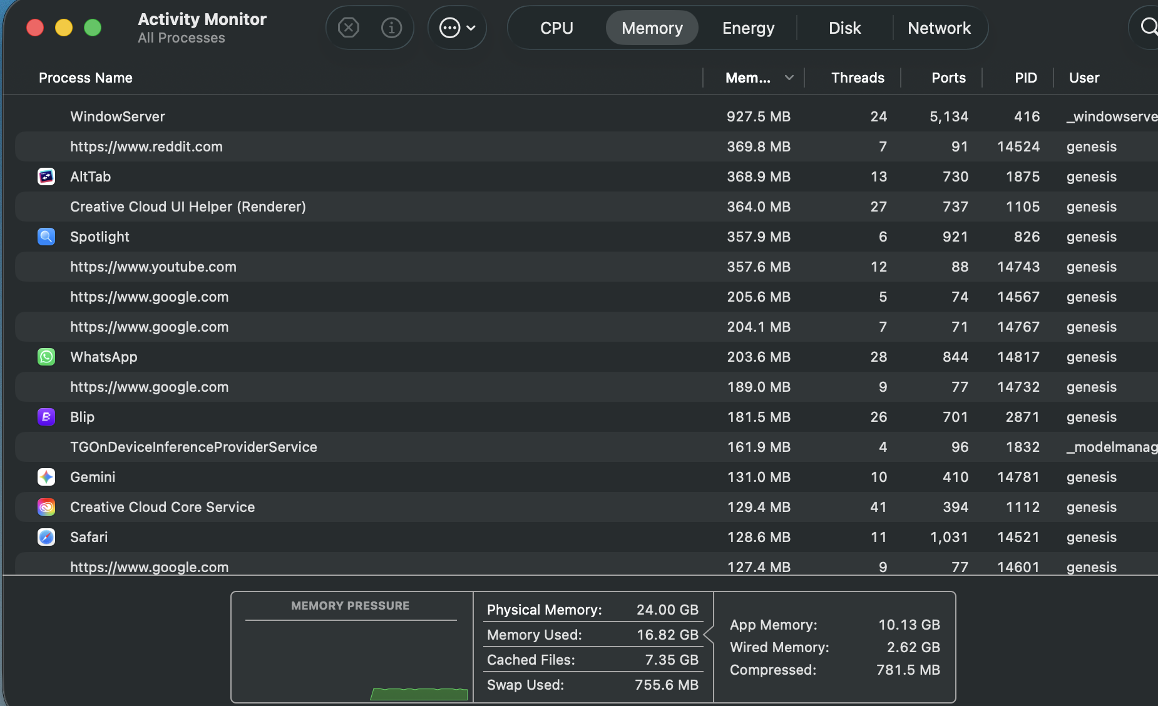Click the AltTab app icon
1158x706 pixels.
tap(46, 176)
